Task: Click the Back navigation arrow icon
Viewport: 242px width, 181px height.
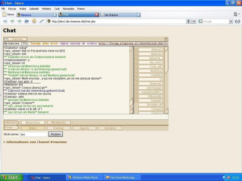Action: point(12,21)
